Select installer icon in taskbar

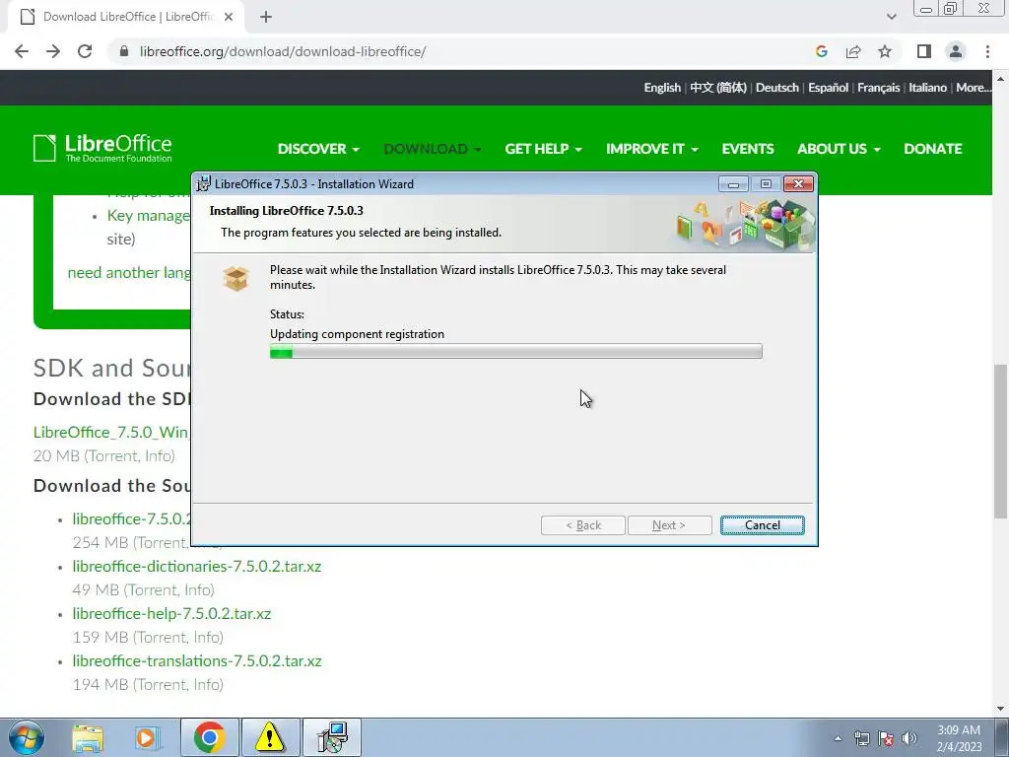tap(332, 737)
